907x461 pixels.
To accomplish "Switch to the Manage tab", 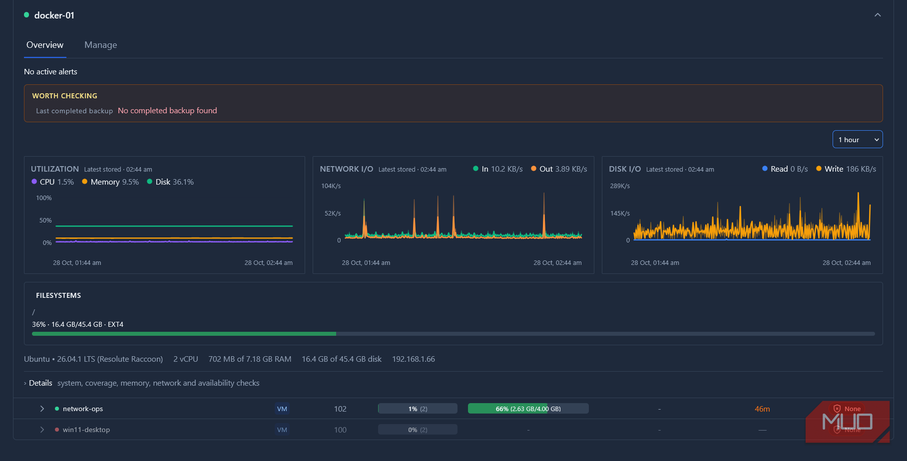I will [x=101, y=45].
